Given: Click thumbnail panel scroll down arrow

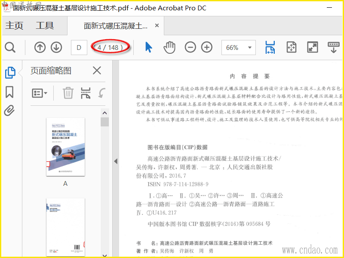Looking at the screenshot, I should click(x=104, y=255).
